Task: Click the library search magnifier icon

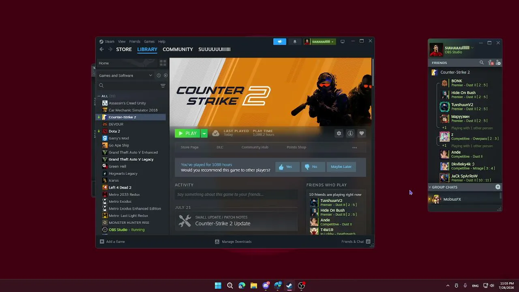Action: coord(101,86)
